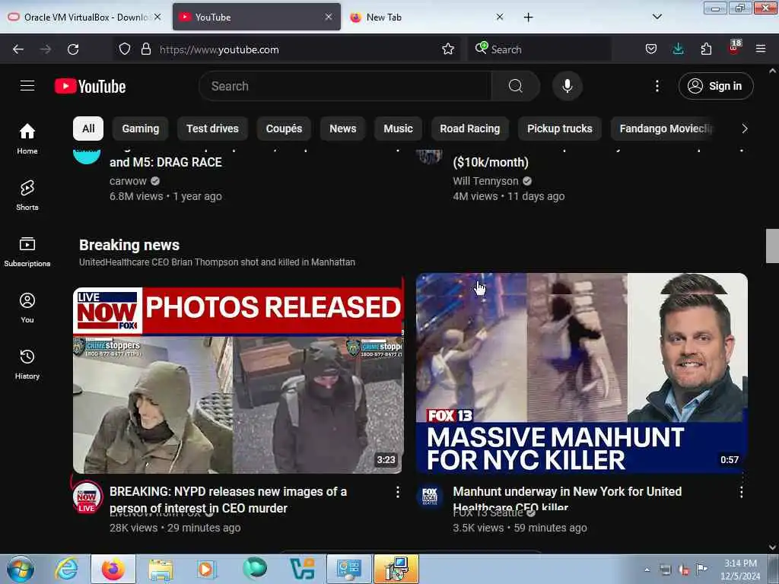
Task: Click the site security padlock icon
Action: click(x=146, y=49)
